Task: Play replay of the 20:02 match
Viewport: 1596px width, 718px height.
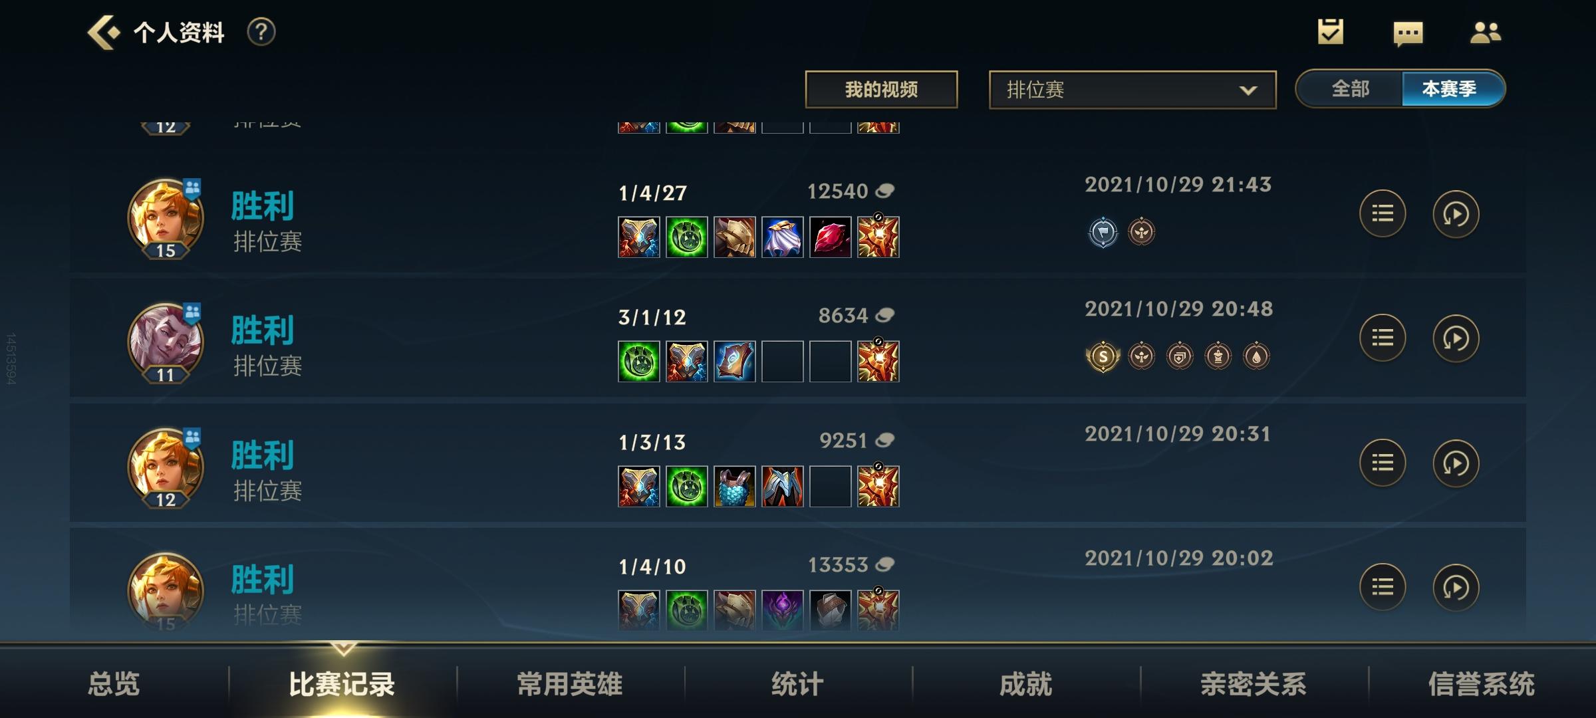Action: [1456, 587]
